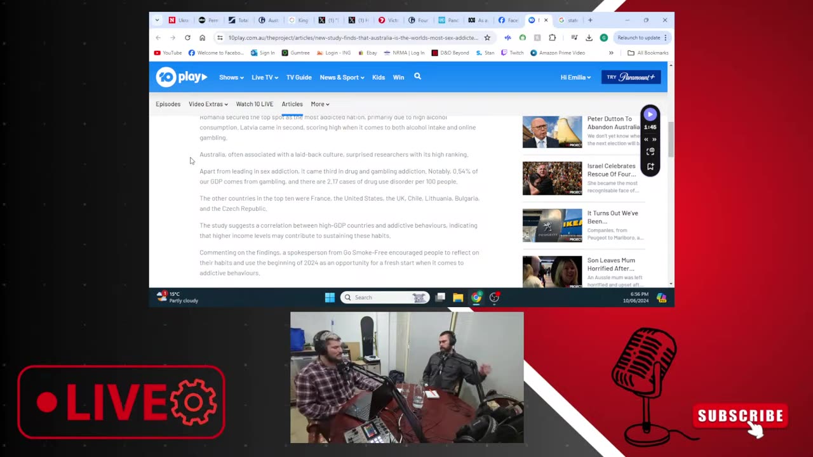
Task: View site information icon in address bar
Action: [x=220, y=37]
